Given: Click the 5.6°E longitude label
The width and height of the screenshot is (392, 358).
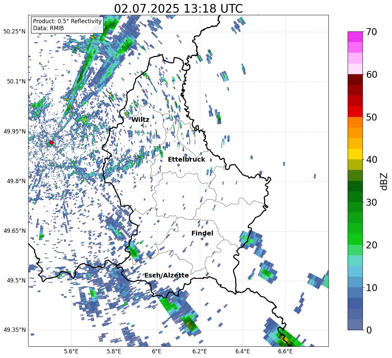Looking at the screenshot, I should click(71, 351).
